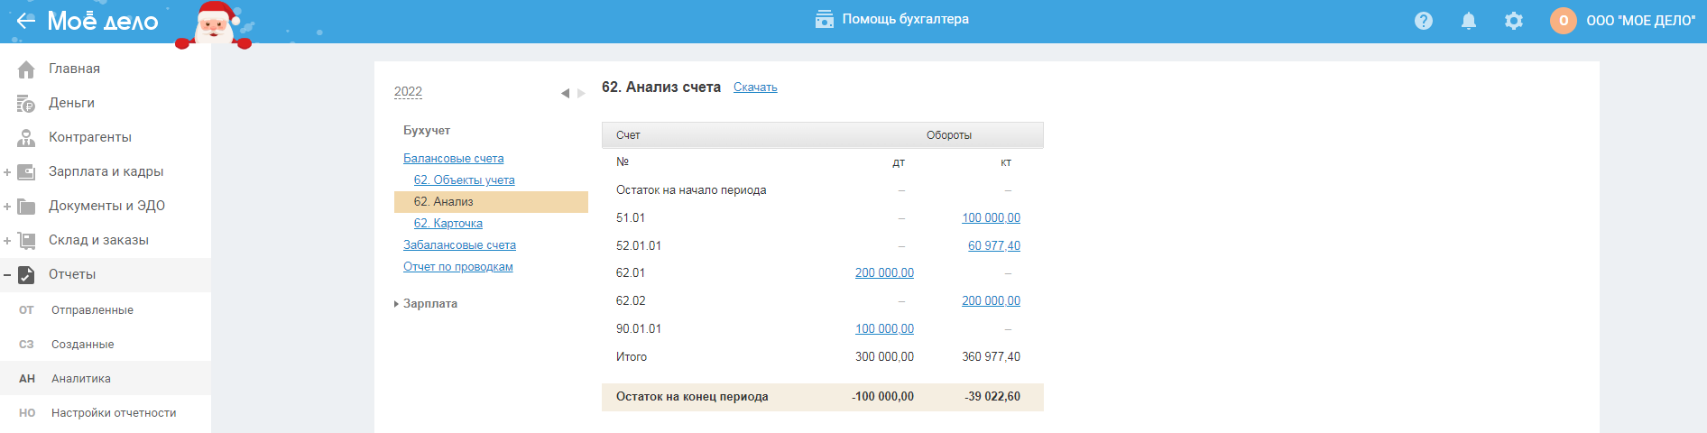Click the Скачать download link
The image size is (1707, 433).
(755, 88)
